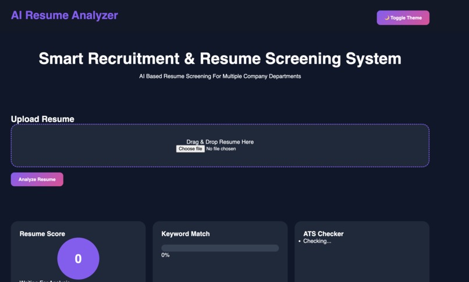Click the 'Resume Score' card title
The height and width of the screenshot is (282, 469).
click(42, 234)
